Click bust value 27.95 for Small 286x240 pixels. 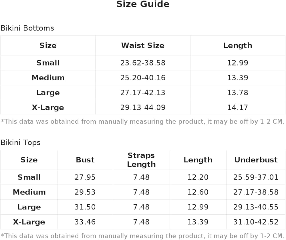pos(85,177)
